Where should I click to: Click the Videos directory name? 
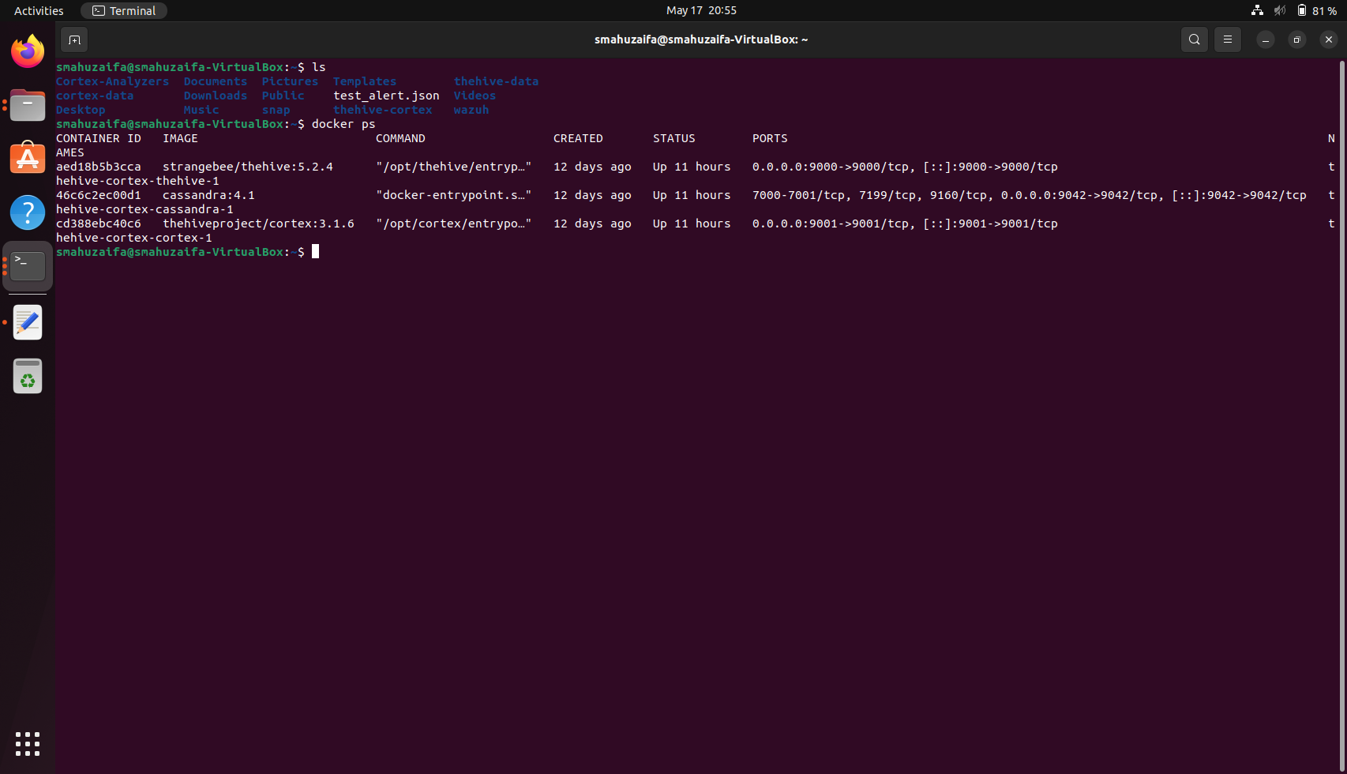[475, 96]
